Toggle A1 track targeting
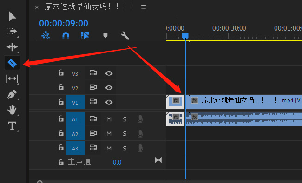302x183 pixels. (76, 119)
